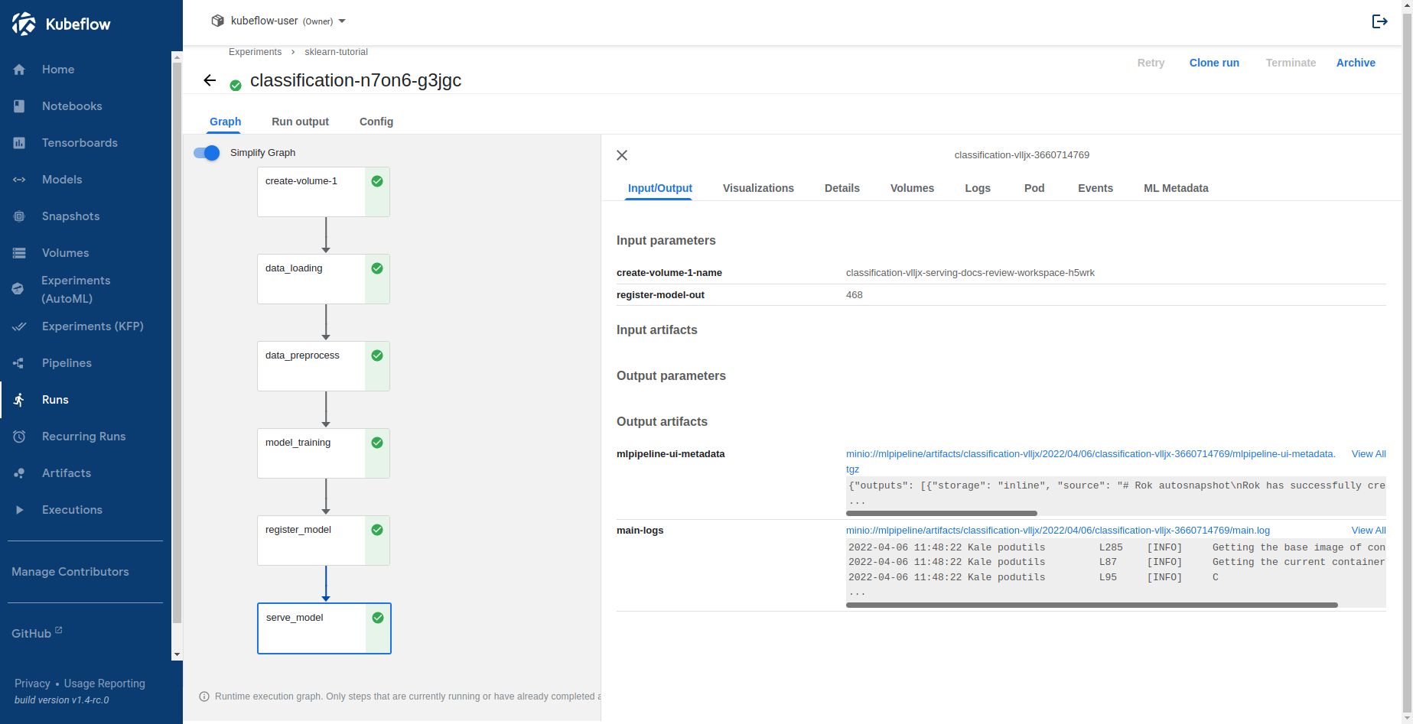Click the create-volume-1-name workspace value
The image size is (1413, 724).
point(970,273)
